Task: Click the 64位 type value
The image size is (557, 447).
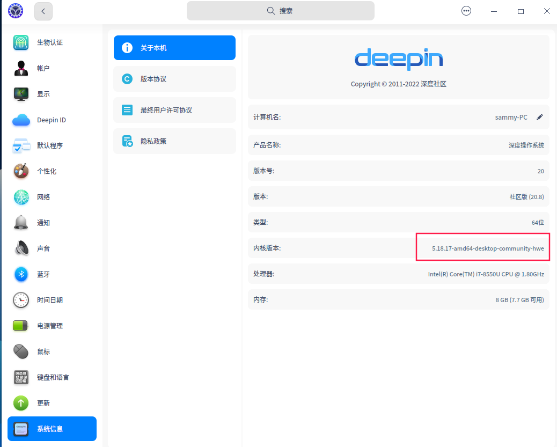Action: 538,223
